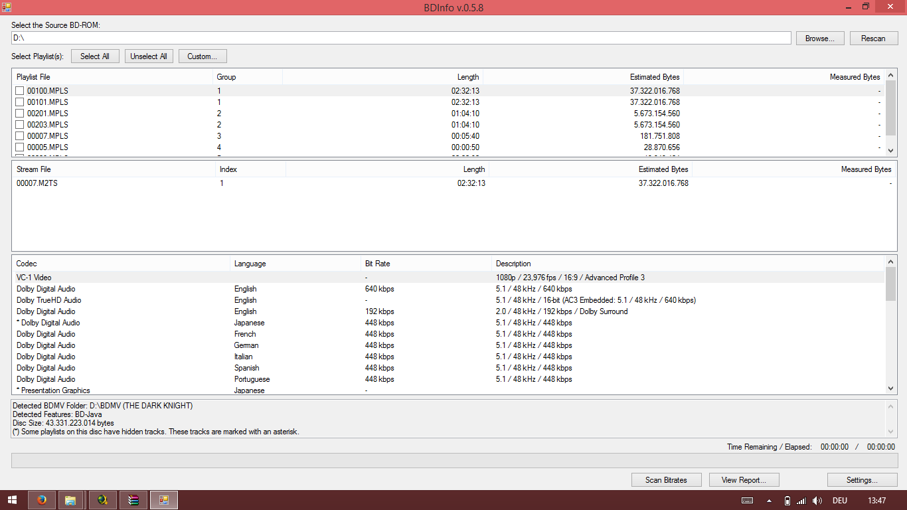
Task: Select the Spanish Dolby Digital Audio row
Action: point(449,368)
